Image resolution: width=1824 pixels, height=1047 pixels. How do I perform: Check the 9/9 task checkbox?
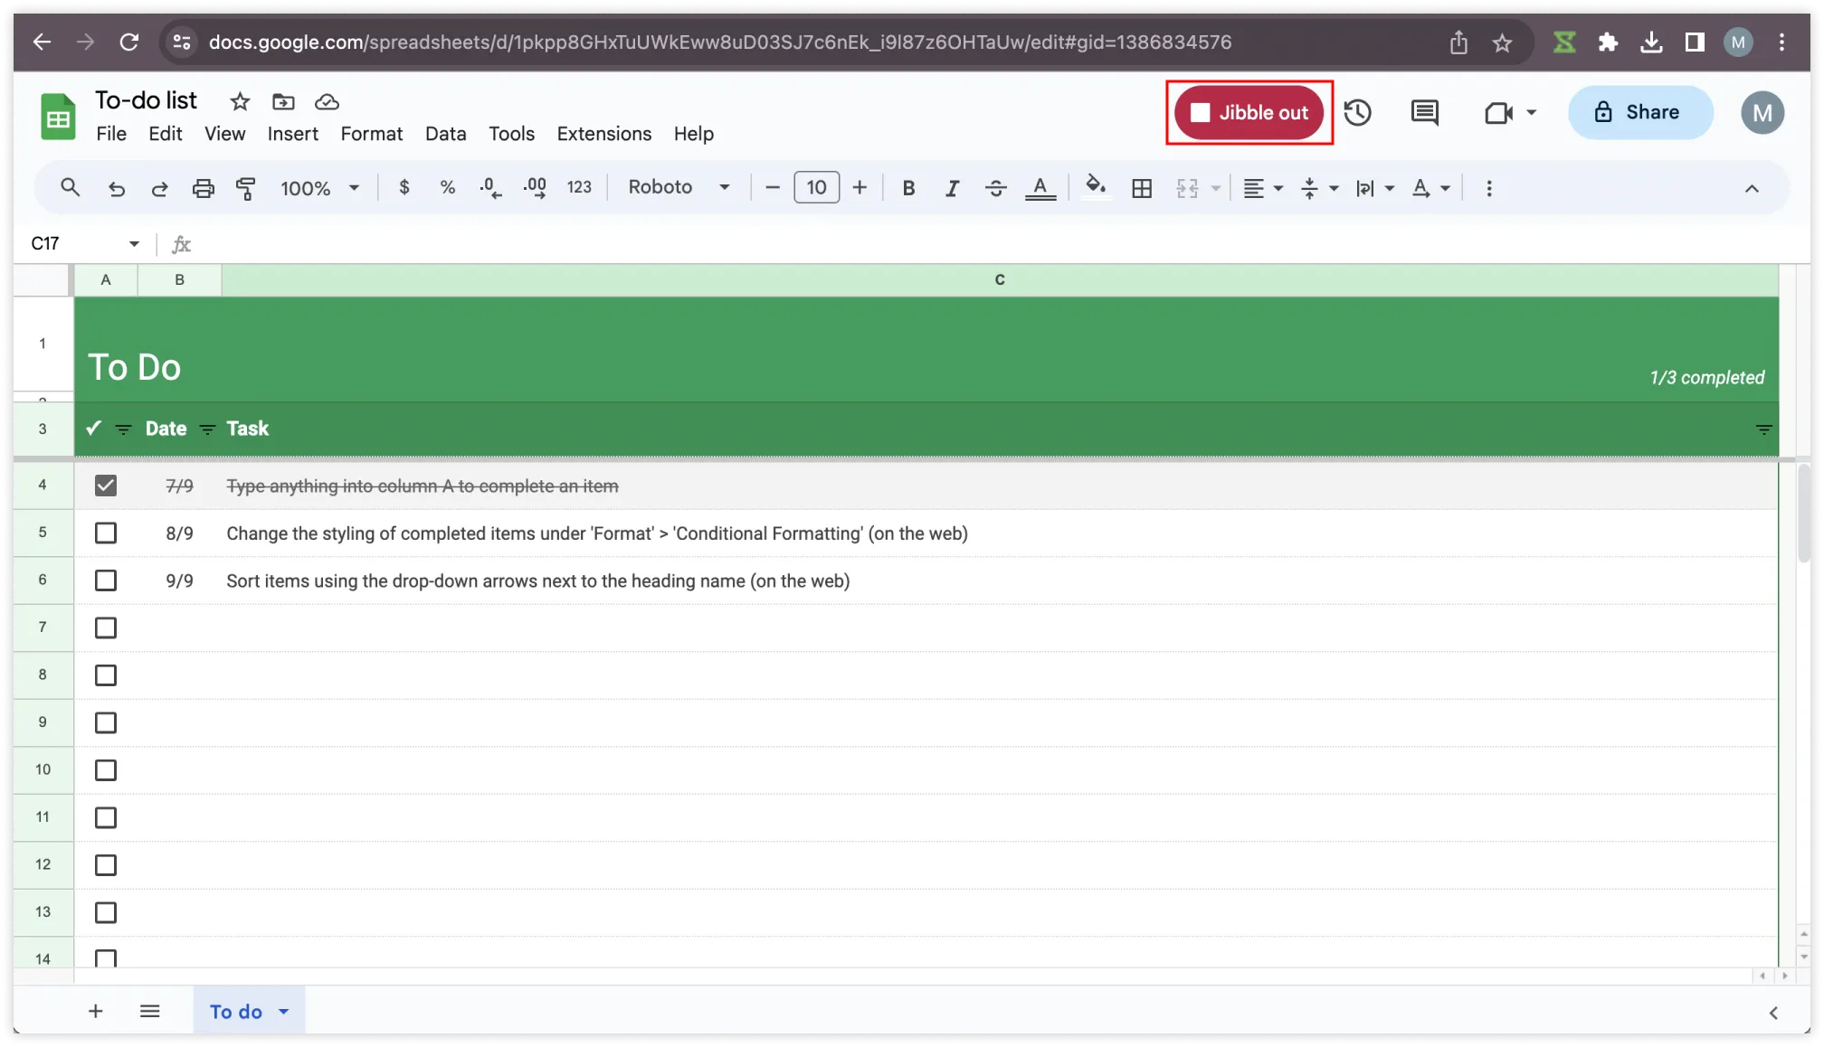(x=106, y=580)
